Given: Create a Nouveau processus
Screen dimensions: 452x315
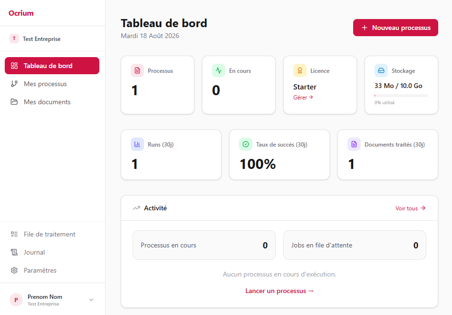Looking at the screenshot, I should [395, 28].
